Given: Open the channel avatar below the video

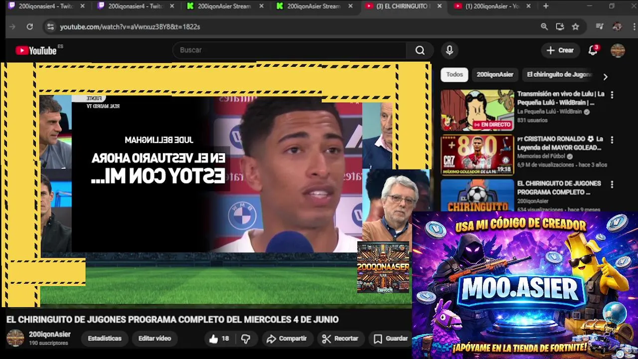Looking at the screenshot, I should [x=15, y=338].
